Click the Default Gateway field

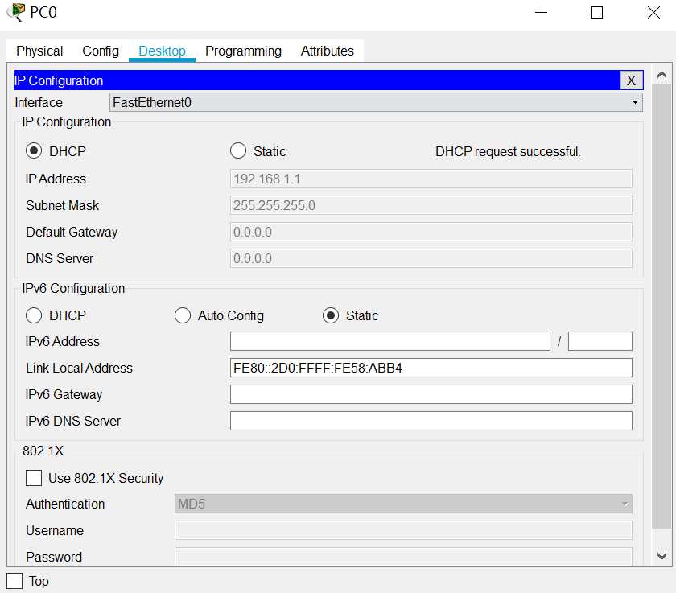click(431, 233)
